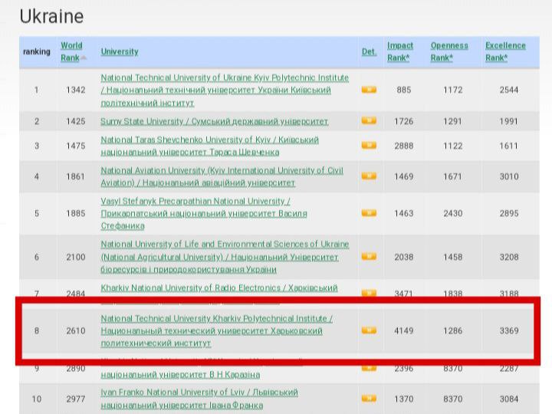Viewport: 552px width, 414px height.
Task: Click the Det. column header
Action: pos(369,51)
